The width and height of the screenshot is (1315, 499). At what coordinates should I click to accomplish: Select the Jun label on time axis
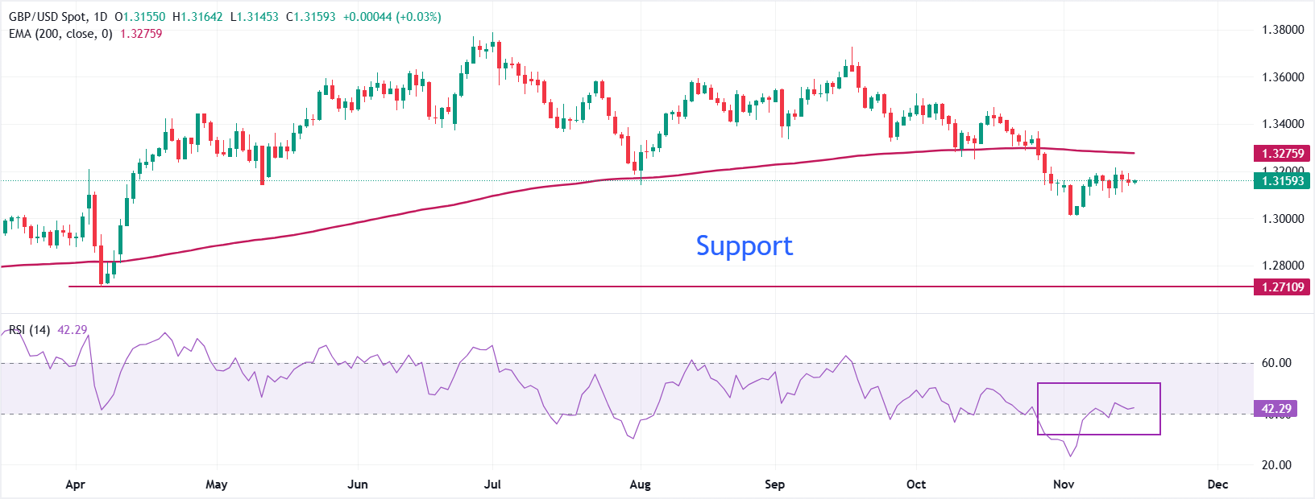coord(357,485)
